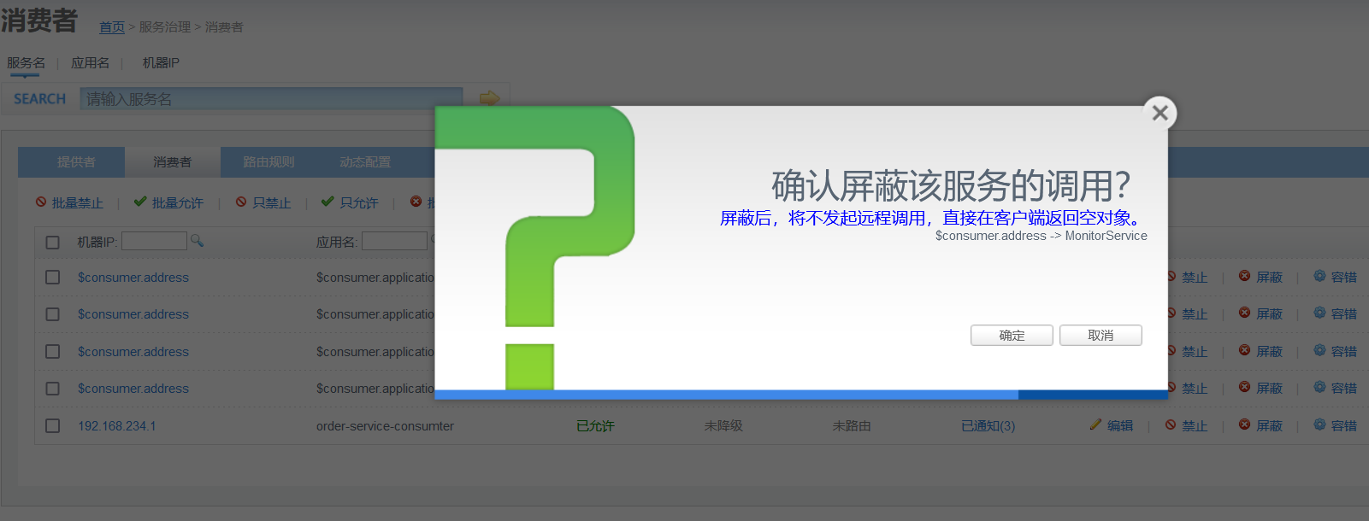The image size is (1369, 521).
Task: Click the 批量允许 green check icon
Action: click(x=140, y=202)
